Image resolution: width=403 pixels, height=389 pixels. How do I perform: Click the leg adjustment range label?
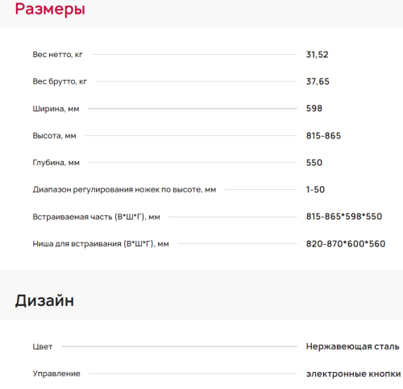(124, 190)
